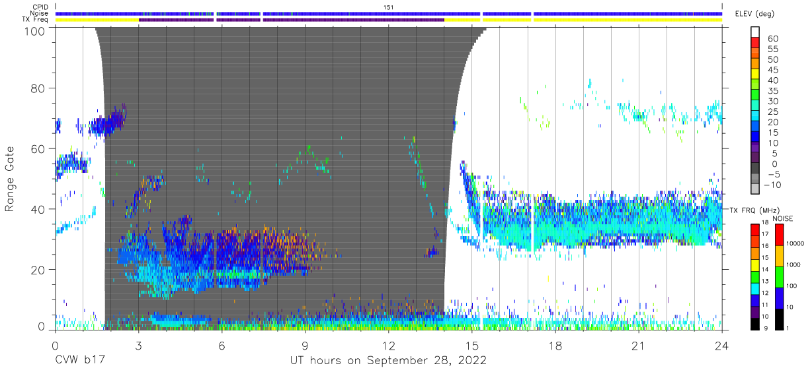Image resolution: width=812 pixels, height=374 pixels.
Task: Click the y-axis tick label '60'
Action: (x=39, y=148)
